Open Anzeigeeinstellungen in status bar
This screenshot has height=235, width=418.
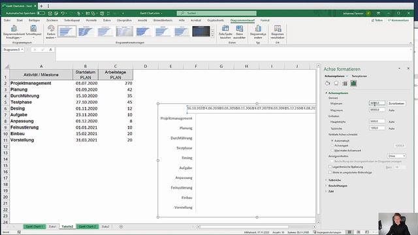coord(327,232)
